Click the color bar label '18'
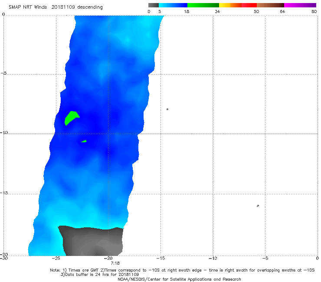Screen dimensions: 321x282 pyautogui.click(x=186, y=11)
